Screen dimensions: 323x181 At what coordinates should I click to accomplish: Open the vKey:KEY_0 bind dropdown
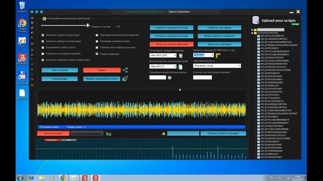tap(163, 66)
